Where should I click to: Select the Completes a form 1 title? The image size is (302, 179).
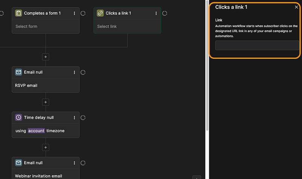coord(42,13)
